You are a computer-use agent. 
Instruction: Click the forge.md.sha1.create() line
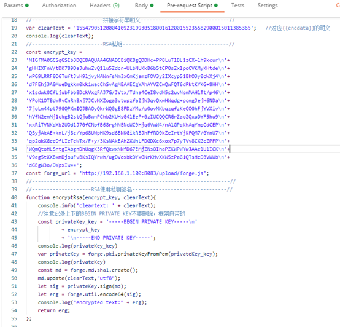88,270
